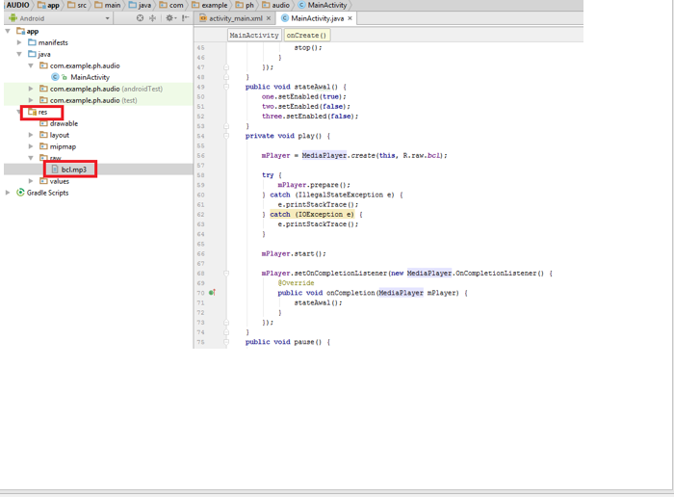Collapse the res folder
Screen dimensions: 674x497
point(20,112)
